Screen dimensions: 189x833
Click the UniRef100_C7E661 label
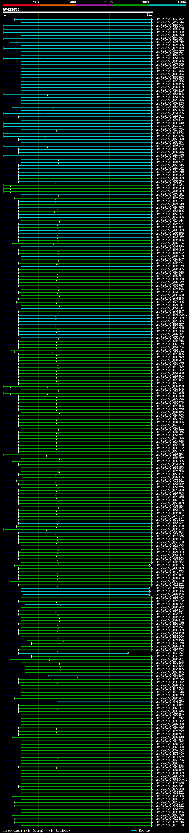pyautogui.click(x=170, y=480)
